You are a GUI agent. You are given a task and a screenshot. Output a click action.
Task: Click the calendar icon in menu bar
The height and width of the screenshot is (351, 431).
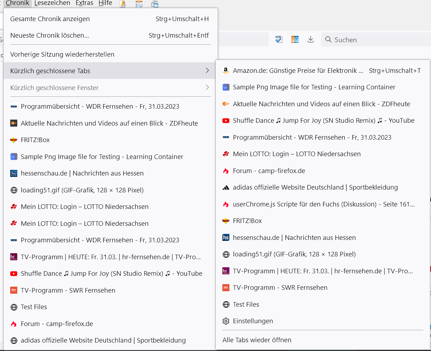click(x=139, y=4)
